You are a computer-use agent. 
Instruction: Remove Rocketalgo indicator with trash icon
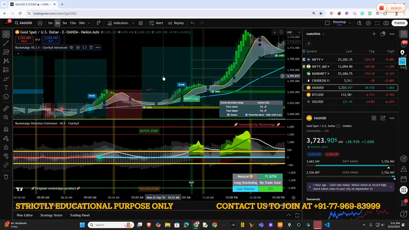[x=91, y=48]
